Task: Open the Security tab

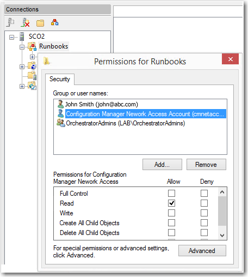Action: coord(60,79)
